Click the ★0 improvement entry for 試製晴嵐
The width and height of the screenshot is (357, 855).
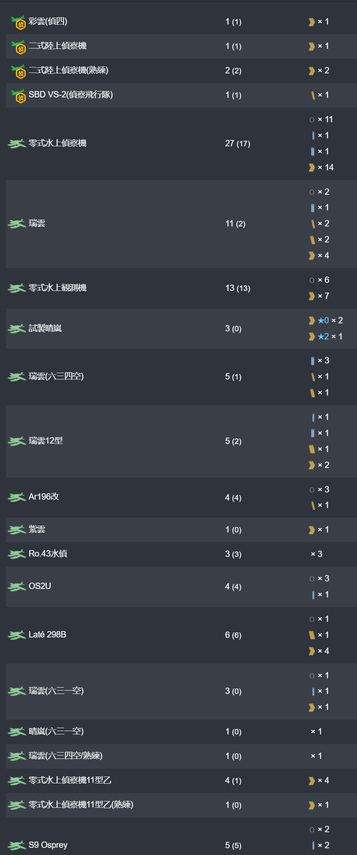coord(323,320)
